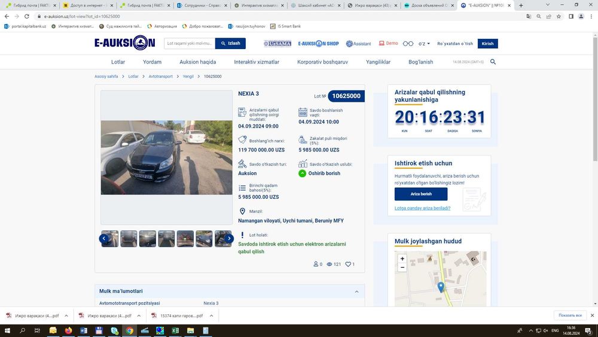Go to Asosiy sahifa breadcrumb

[x=106, y=77]
